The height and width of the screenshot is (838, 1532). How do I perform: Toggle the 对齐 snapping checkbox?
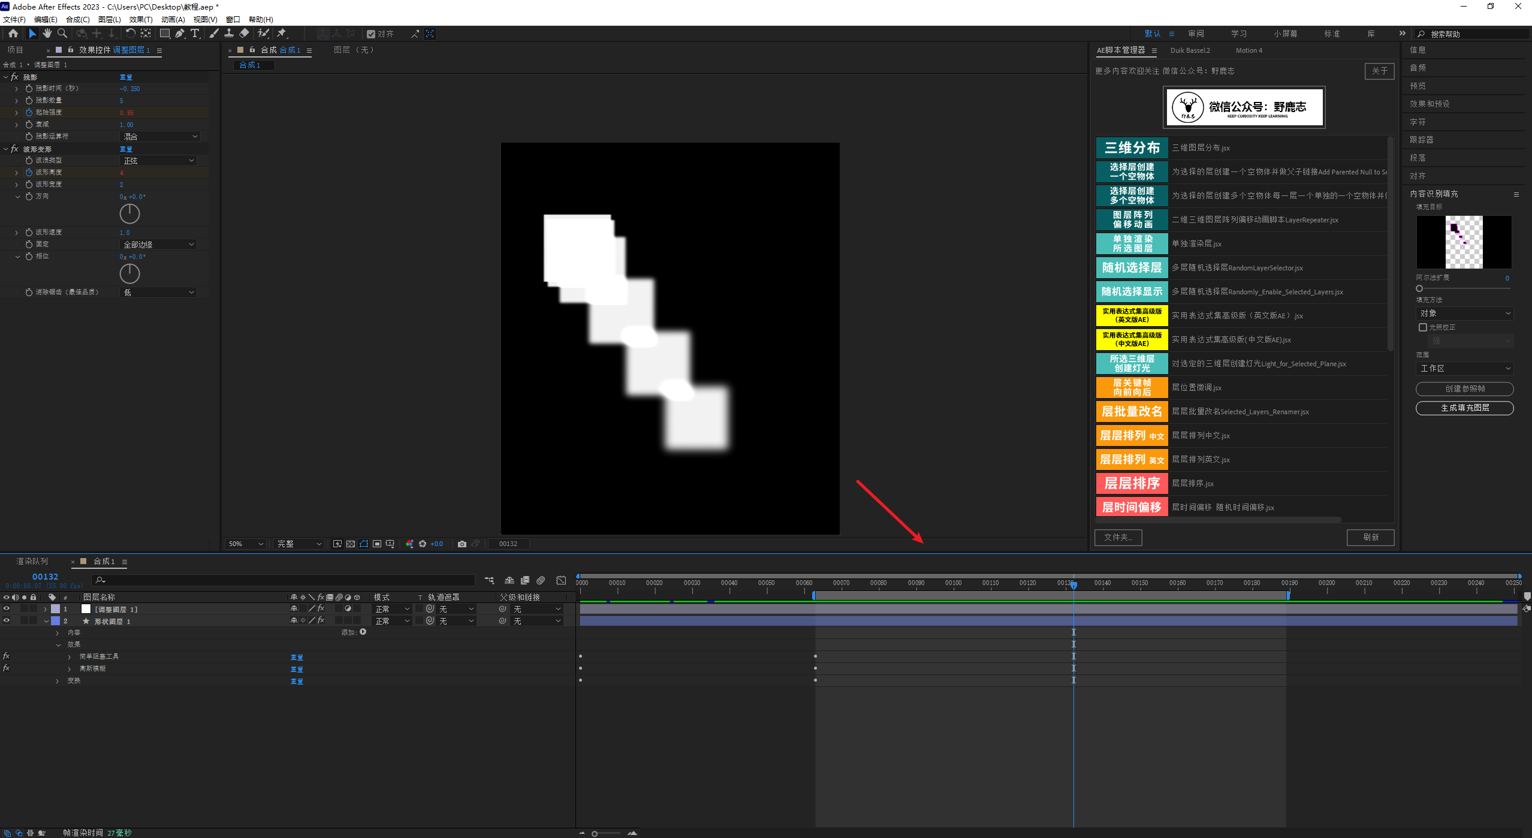[x=371, y=34]
